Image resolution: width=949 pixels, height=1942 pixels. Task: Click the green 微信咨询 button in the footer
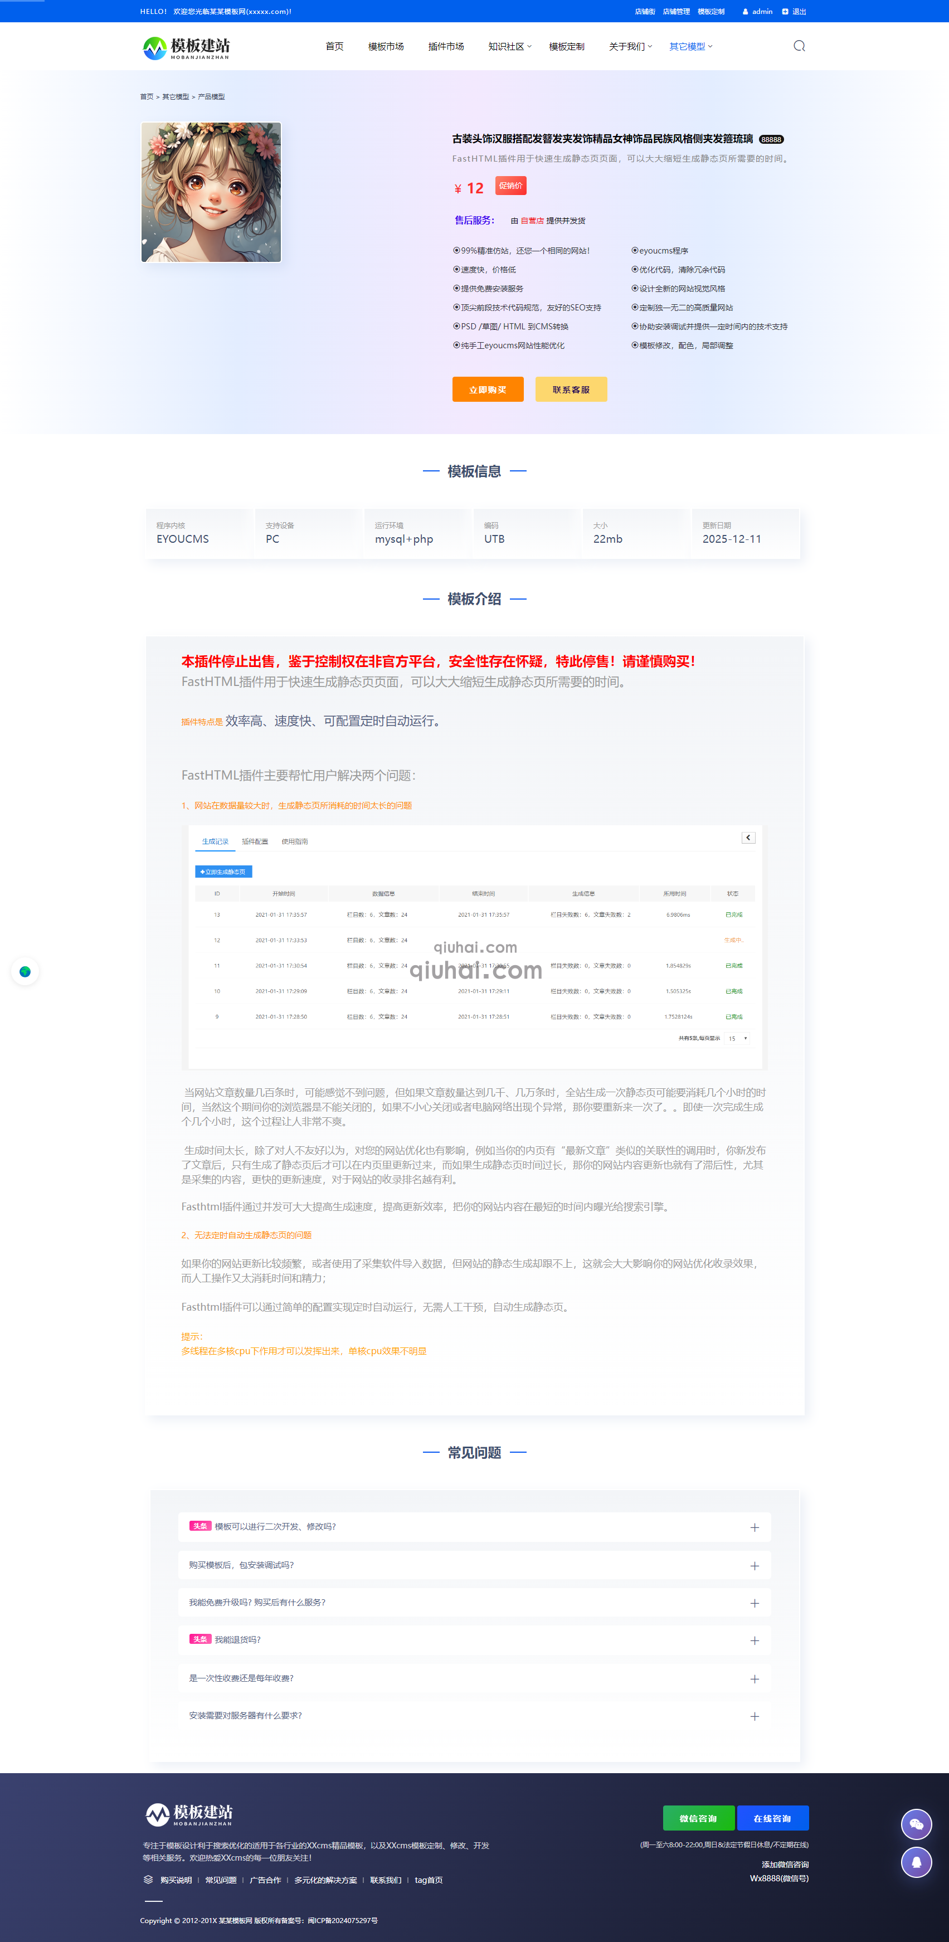click(698, 1818)
